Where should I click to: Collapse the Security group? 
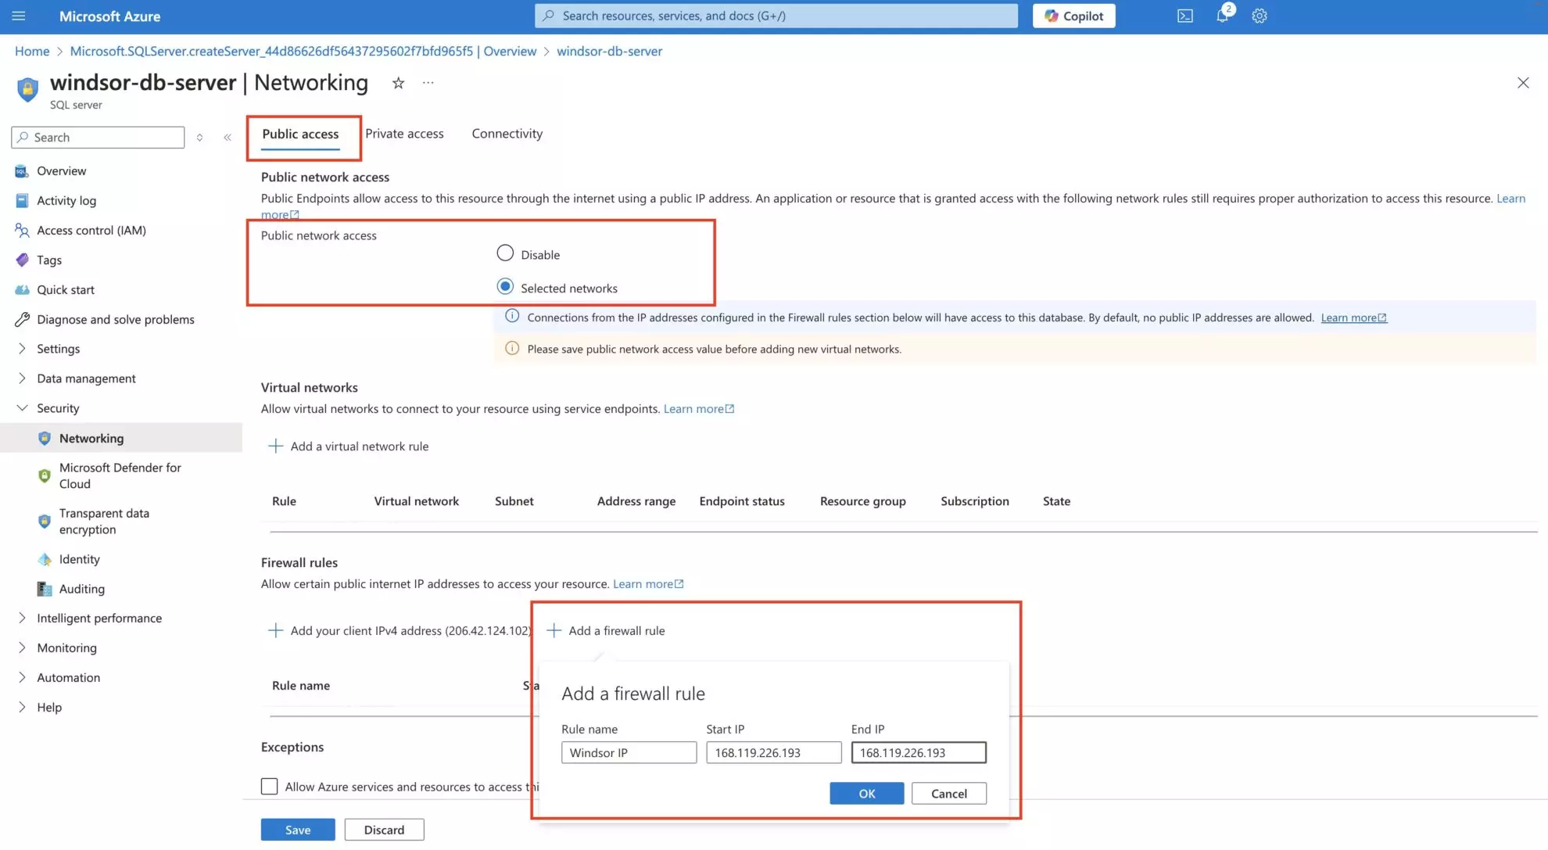(x=22, y=408)
